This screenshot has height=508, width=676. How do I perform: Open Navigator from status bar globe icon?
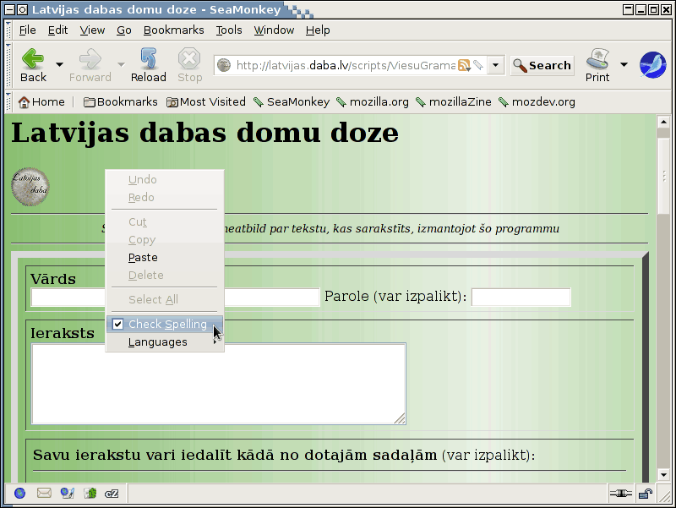(x=19, y=494)
